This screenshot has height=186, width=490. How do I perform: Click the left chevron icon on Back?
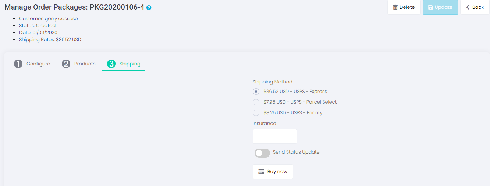(468, 7)
